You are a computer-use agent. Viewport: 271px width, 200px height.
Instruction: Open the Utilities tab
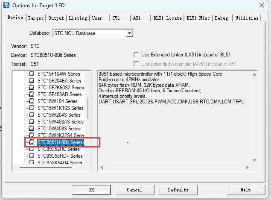[247, 18]
